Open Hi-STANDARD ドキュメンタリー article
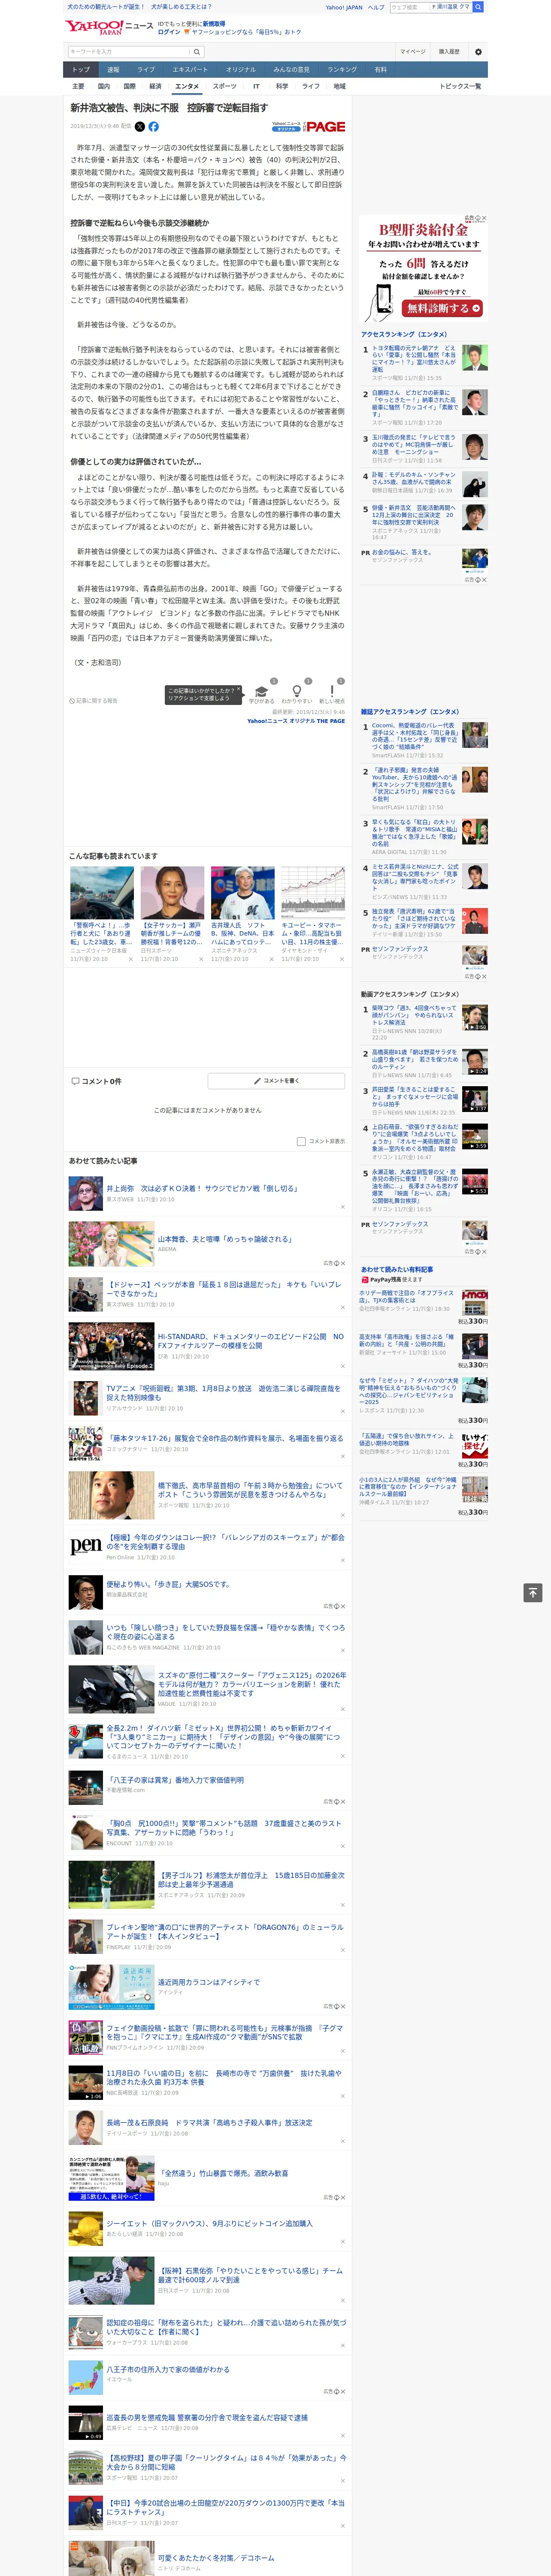The height and width of the screenshot is (2576, 551). [x=250, y=1341]
